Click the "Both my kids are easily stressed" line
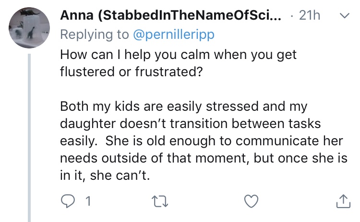The height and width of the screenshot is (222, 360). click(182, 106)
